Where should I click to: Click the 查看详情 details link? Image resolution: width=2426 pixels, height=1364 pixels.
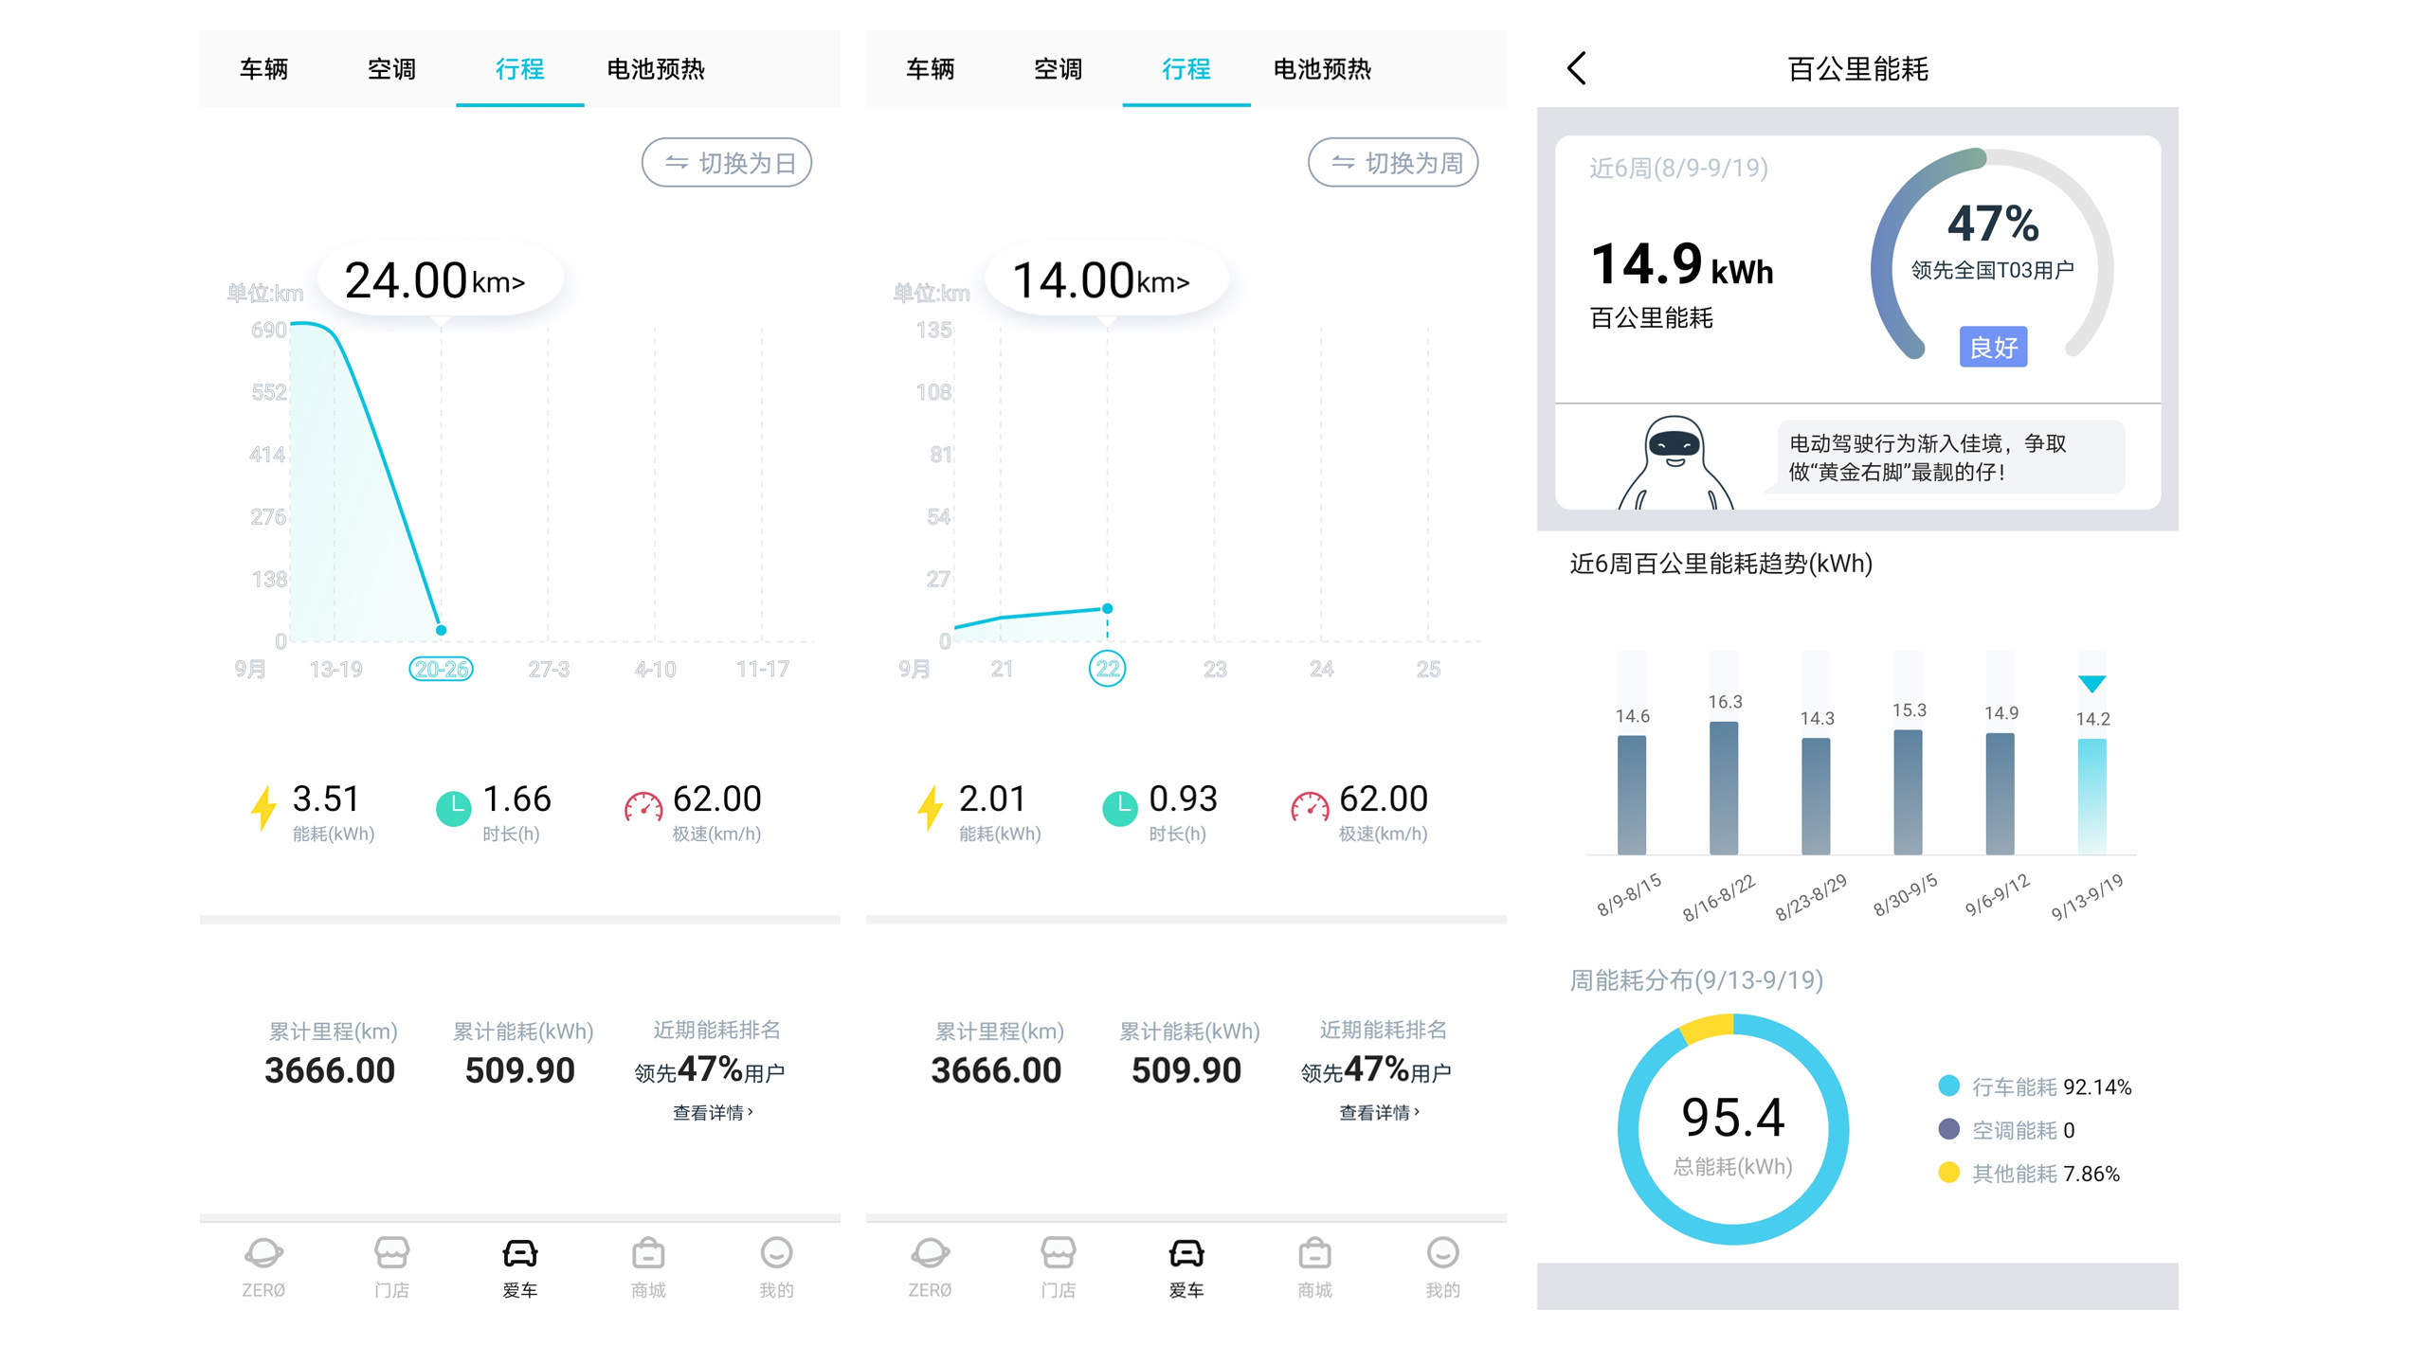711,1114
